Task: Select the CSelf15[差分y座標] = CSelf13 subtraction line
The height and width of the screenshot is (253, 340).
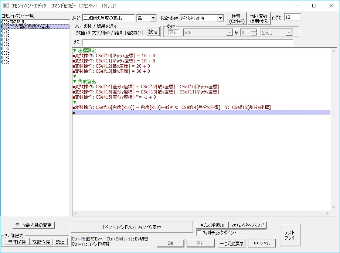Action: tap(201, 92)
